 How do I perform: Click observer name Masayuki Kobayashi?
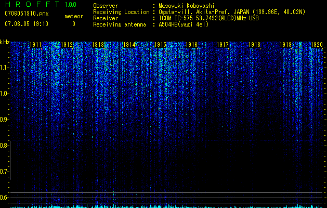(187, 6)
